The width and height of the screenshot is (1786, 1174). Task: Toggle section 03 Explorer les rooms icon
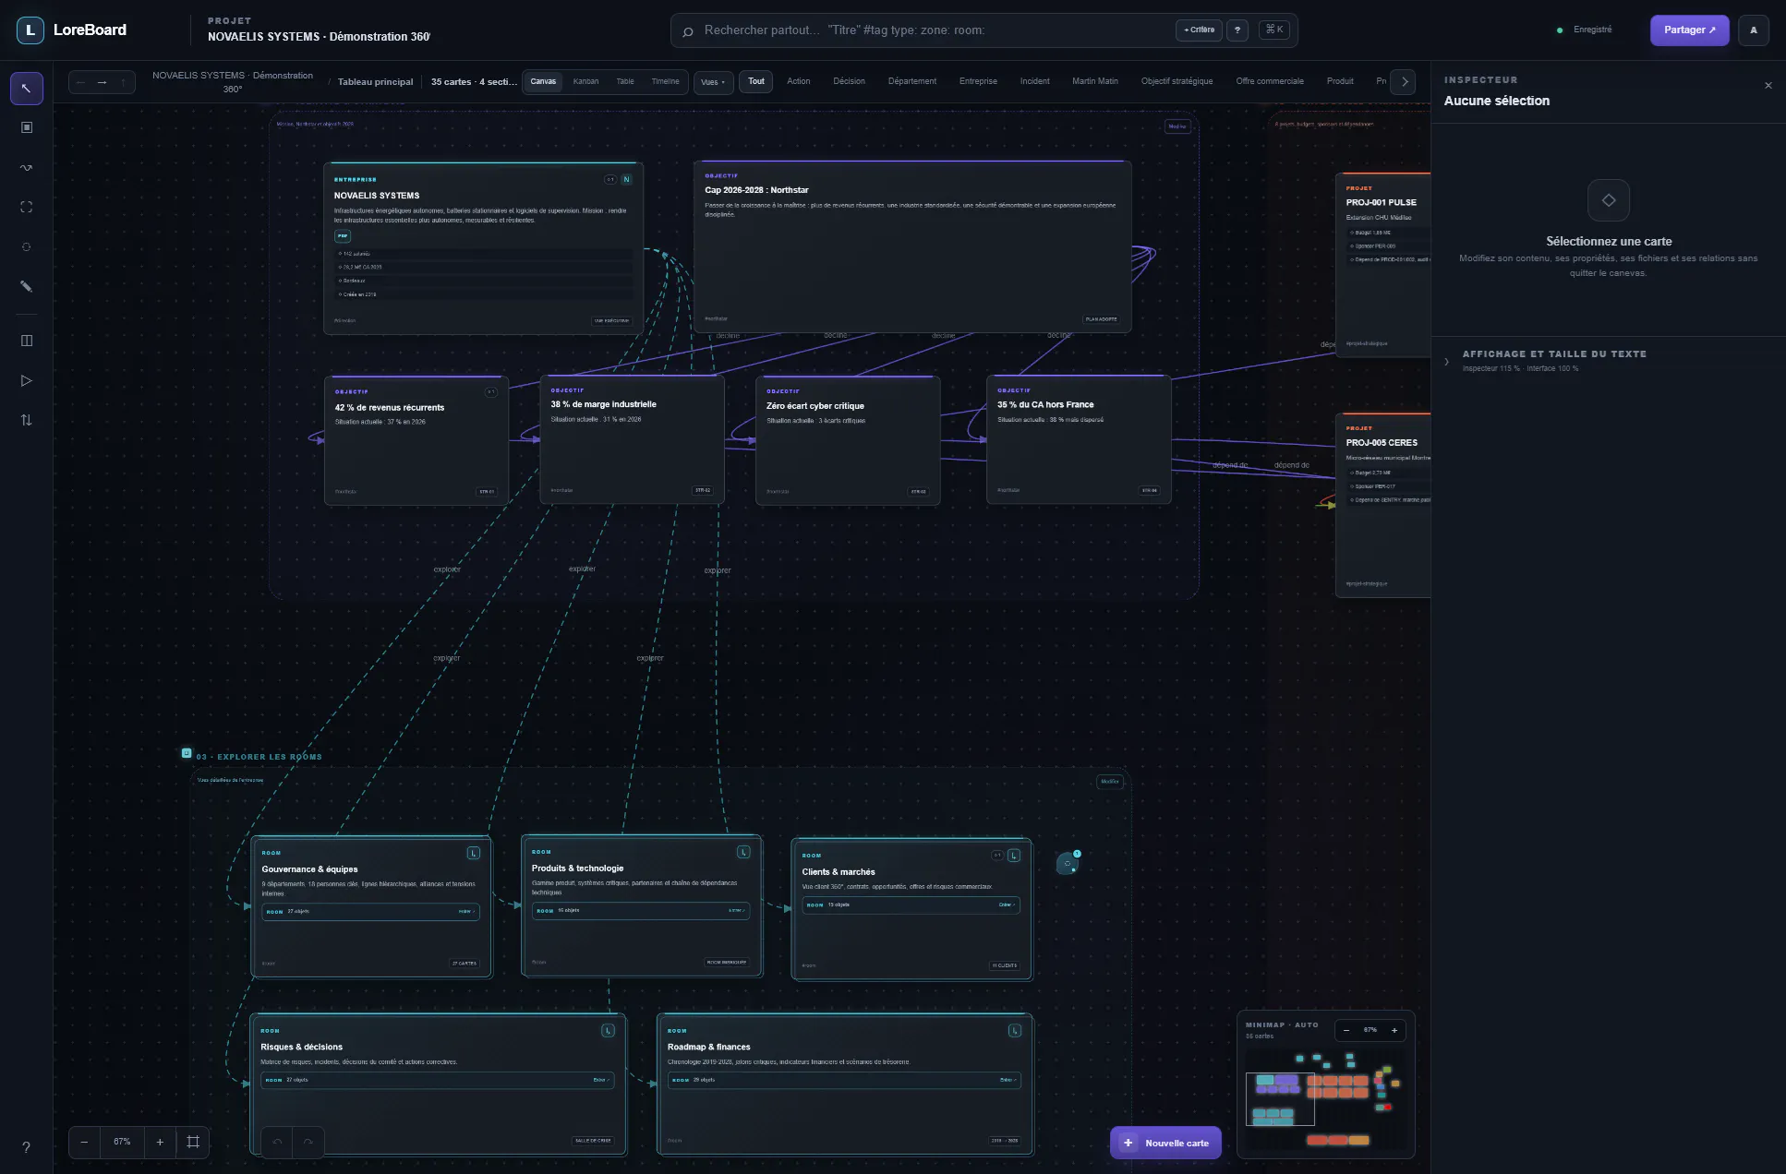tap(187, 753)
